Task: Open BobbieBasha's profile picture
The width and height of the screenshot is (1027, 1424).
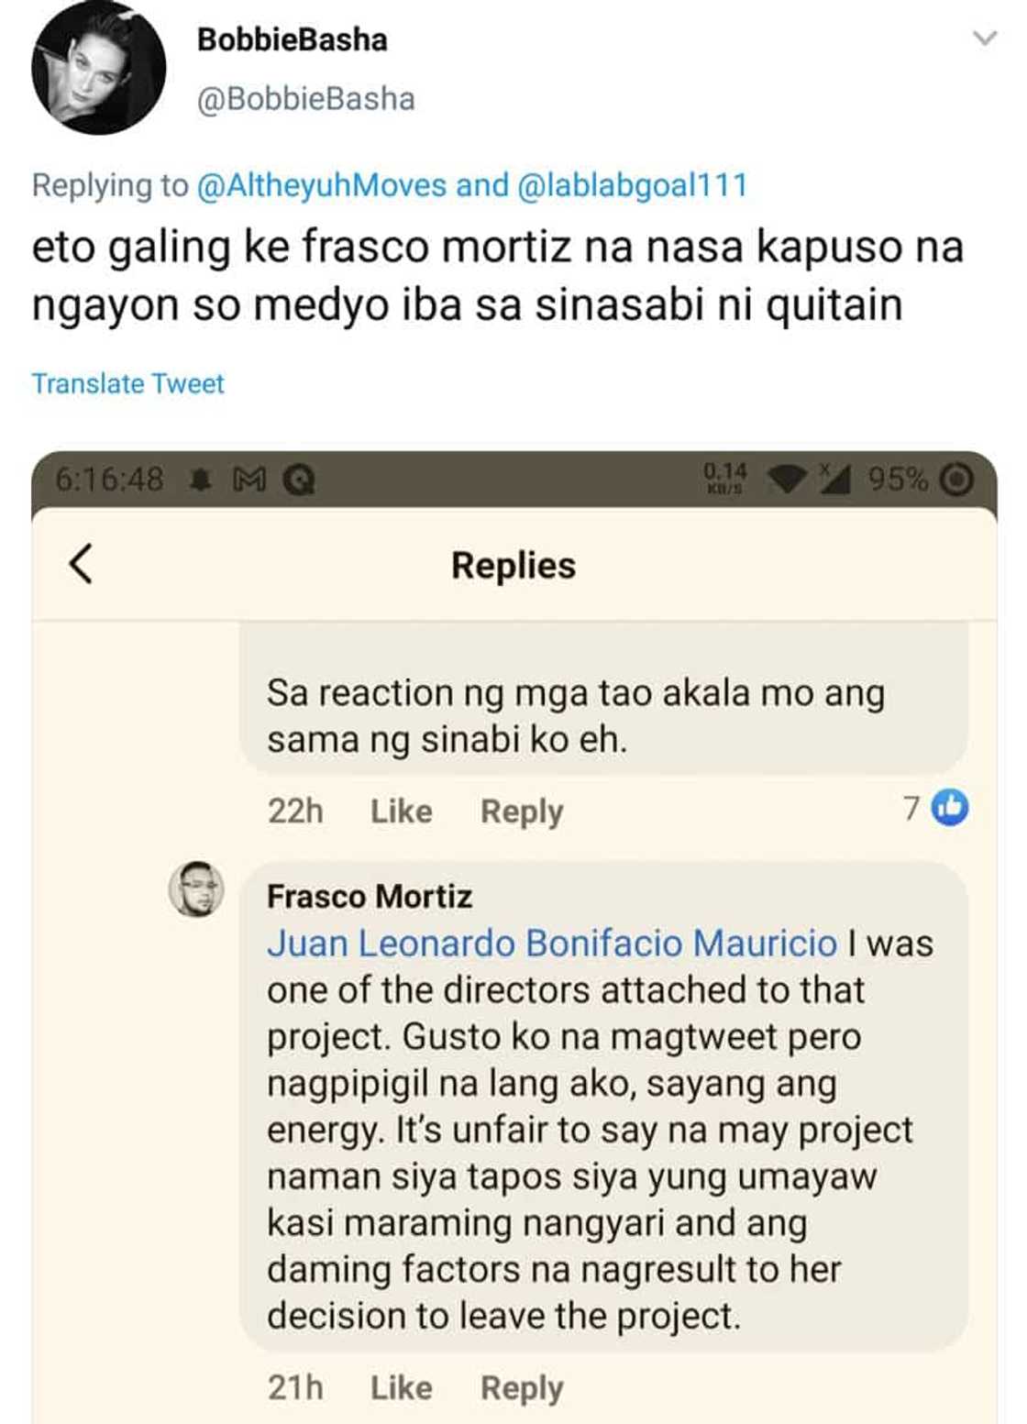Action: pos(98,69)
